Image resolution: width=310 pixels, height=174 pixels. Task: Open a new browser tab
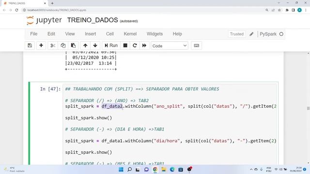pyautogui.click(x=52, y=3)
